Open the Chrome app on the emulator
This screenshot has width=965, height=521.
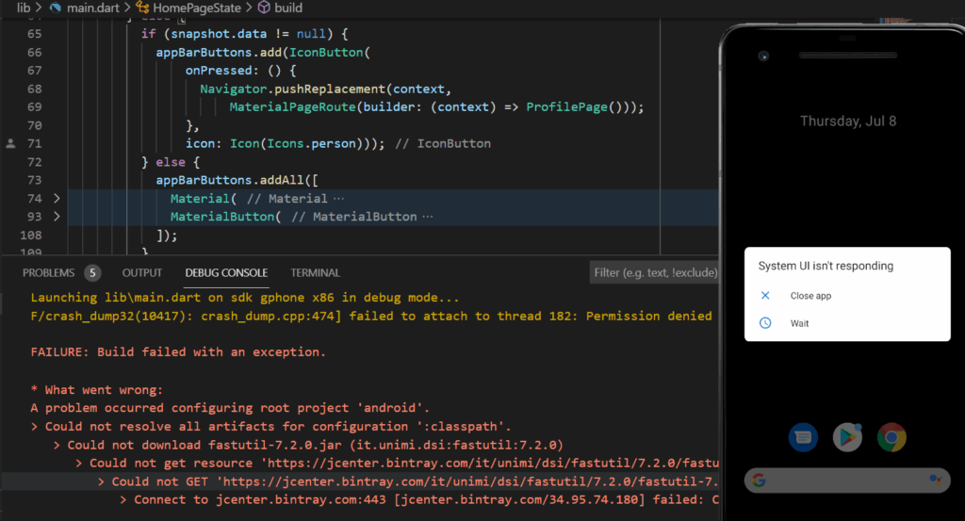pyautogui.click(x=891, y=436)
